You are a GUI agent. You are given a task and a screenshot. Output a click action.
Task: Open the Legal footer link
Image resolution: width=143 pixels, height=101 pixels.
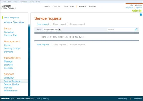[38, 99]
